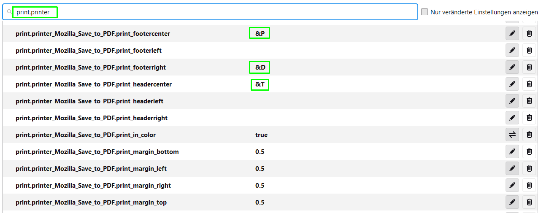Viewport: 541px width, 213px height.
Task: Edit the print_headercenter value
Action: click(512, 84)
